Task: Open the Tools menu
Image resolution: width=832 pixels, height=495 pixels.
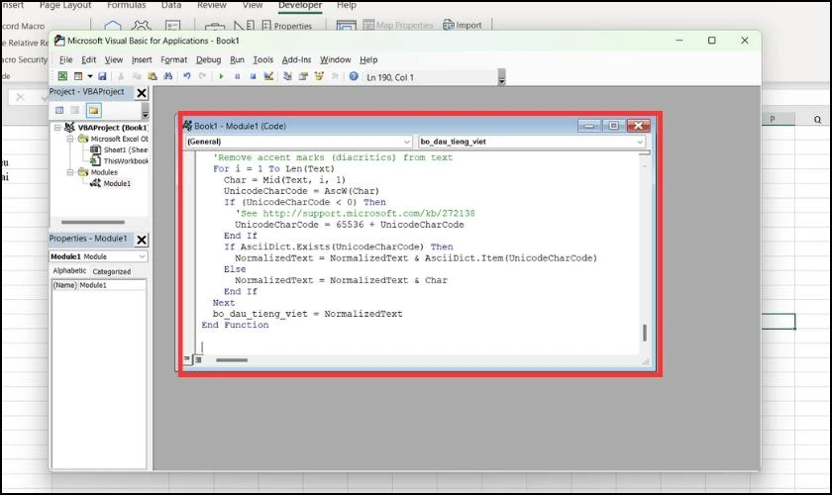Action: pyautogui.click(x=263, y=60)
